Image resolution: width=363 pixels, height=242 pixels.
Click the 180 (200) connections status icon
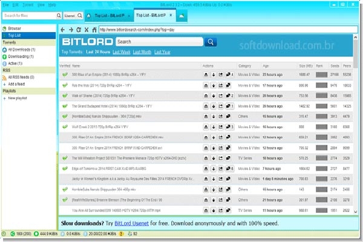13,234
